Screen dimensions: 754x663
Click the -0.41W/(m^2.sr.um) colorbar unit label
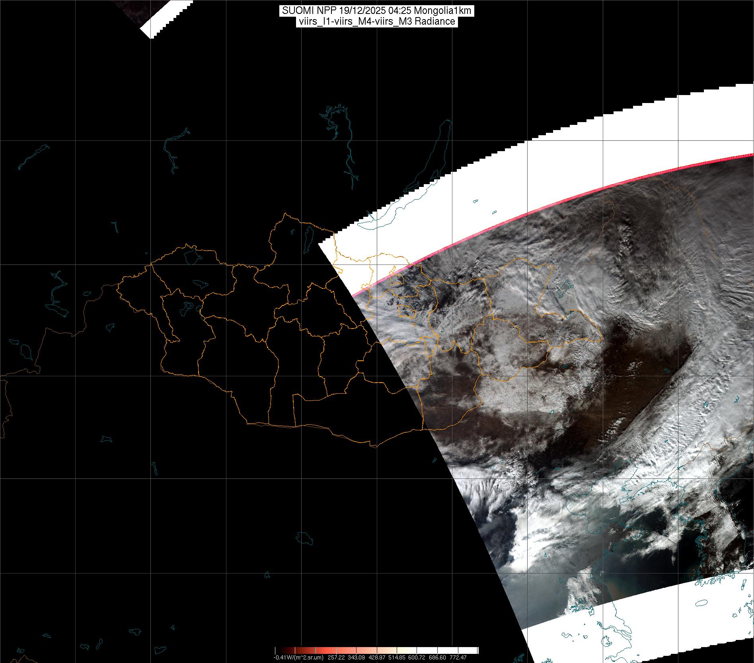point(298,657)
